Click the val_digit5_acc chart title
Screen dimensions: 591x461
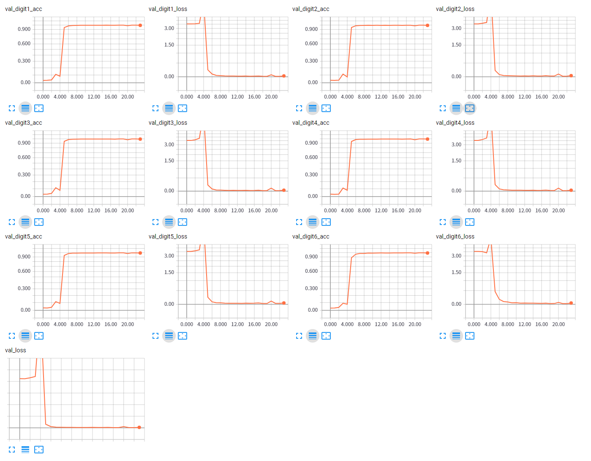point(24,236)
